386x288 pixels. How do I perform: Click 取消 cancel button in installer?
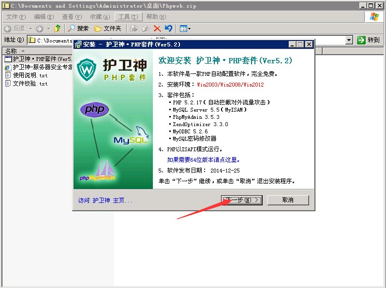[x=288, y=200]
